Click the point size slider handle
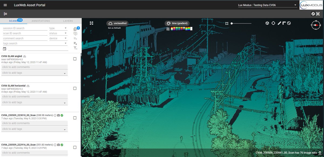This screenshot has width=324, height=157. tap(232, 23)
